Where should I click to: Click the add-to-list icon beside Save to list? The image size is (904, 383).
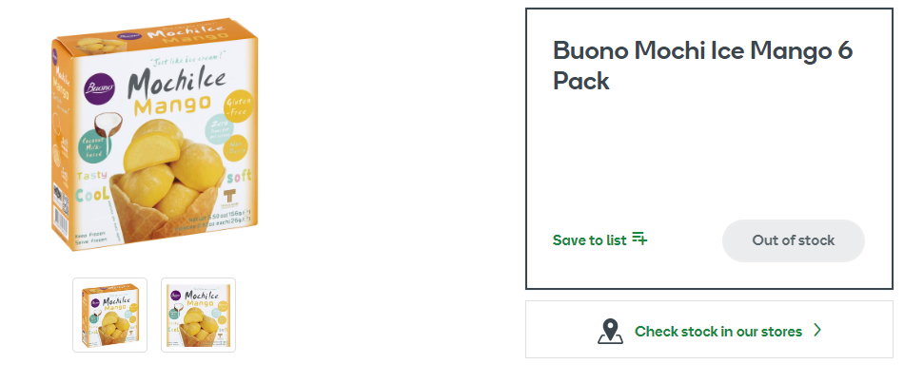[639, 239]
